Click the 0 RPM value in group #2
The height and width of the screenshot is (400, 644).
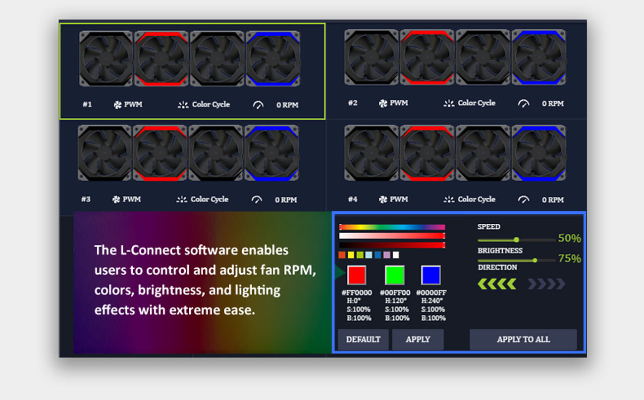(x=553, y=103)
